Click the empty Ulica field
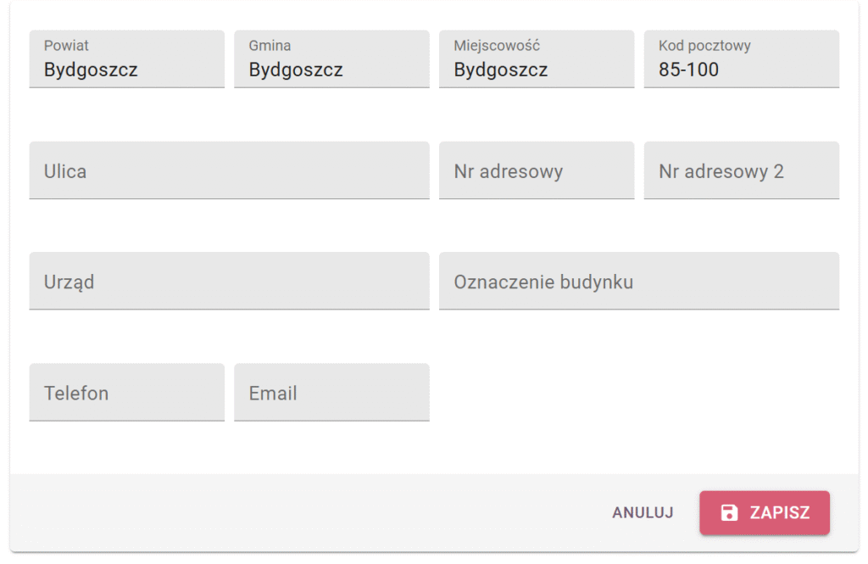This screenshot has height=564, width=868. pos(229,170)
